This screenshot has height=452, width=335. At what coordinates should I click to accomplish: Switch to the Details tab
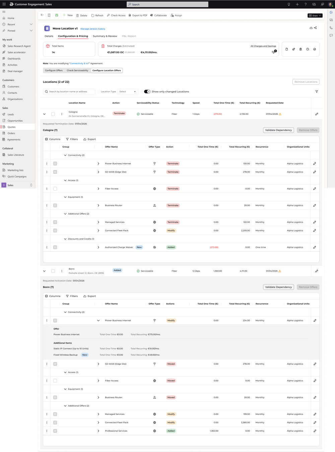point(49,36)
